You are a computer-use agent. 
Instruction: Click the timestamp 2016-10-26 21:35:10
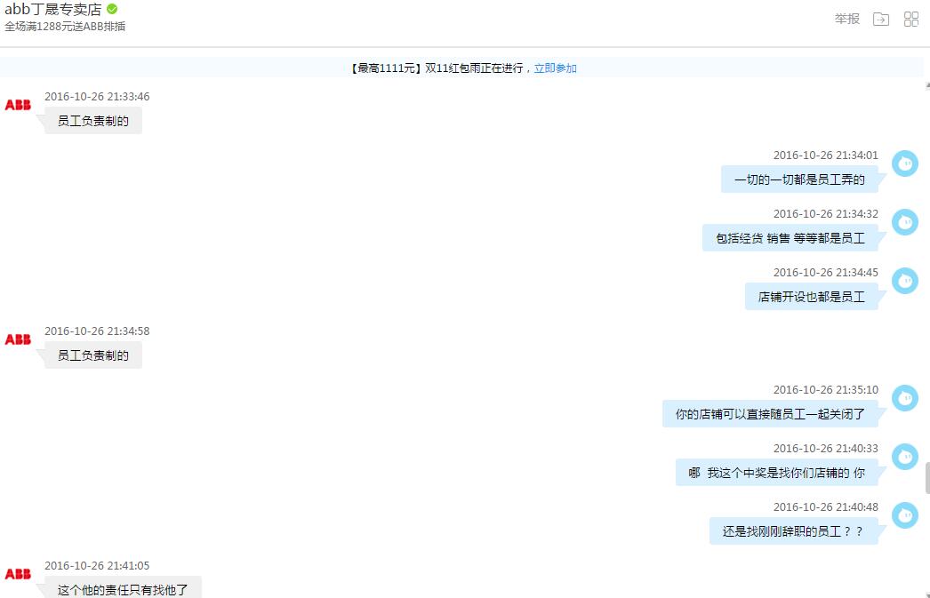(x=826, y=390)
